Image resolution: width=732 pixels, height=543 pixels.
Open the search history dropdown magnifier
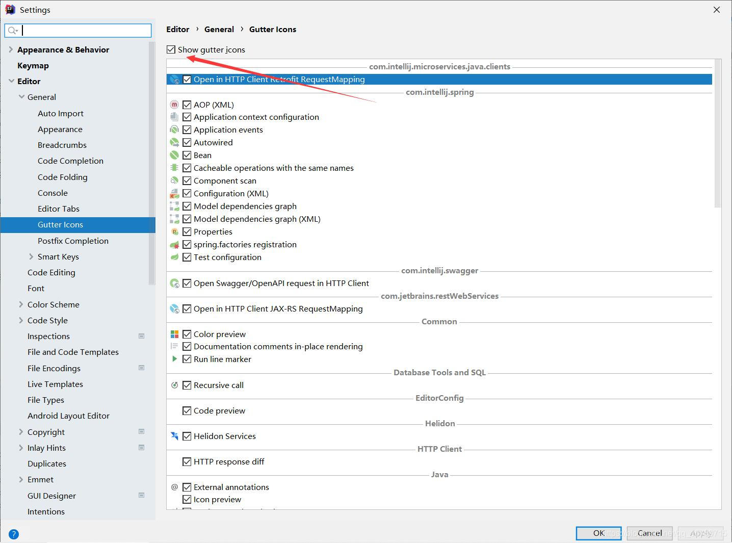13,31
